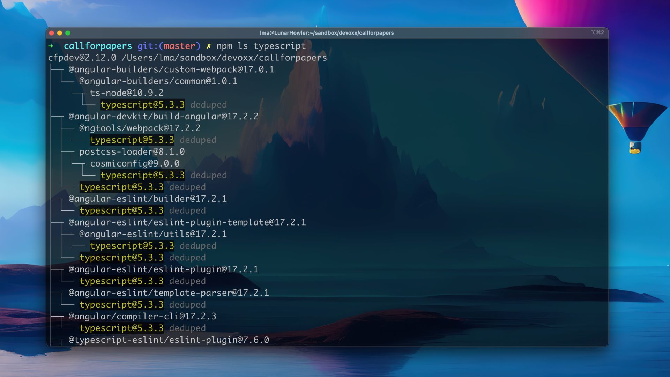Click @typescript-eslint/eslint-plugin@7.6.0 entry
670x377 pixels.
tap(169, 340)
